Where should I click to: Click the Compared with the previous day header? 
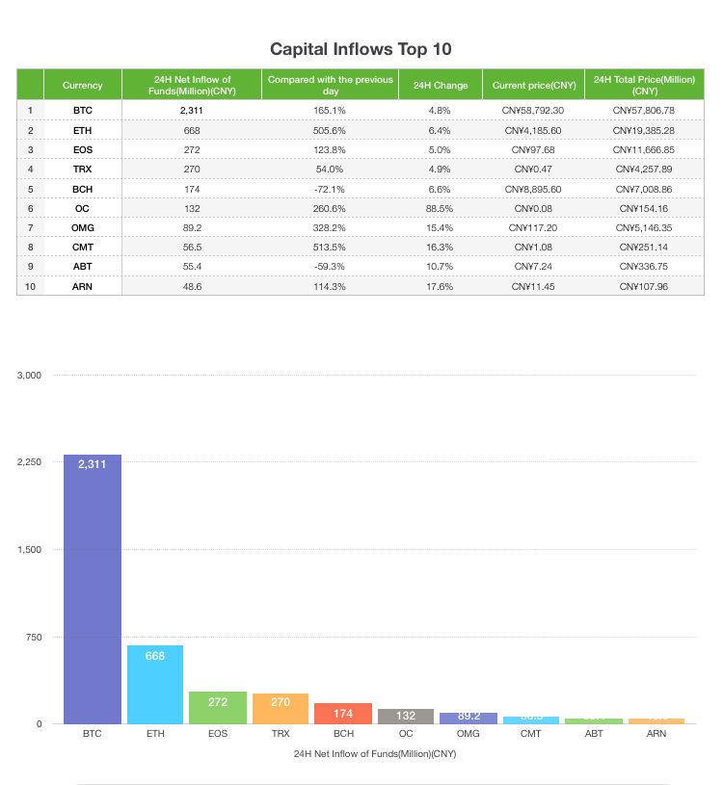click(331, 85)
